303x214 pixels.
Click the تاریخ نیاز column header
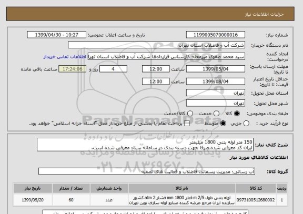click(x=33, y=188)
